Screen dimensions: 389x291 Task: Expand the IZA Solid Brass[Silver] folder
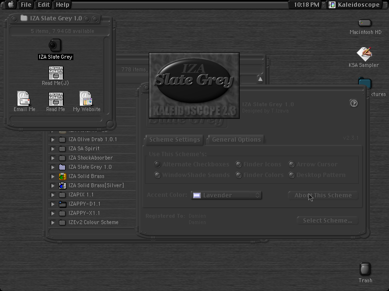point(53,185)
